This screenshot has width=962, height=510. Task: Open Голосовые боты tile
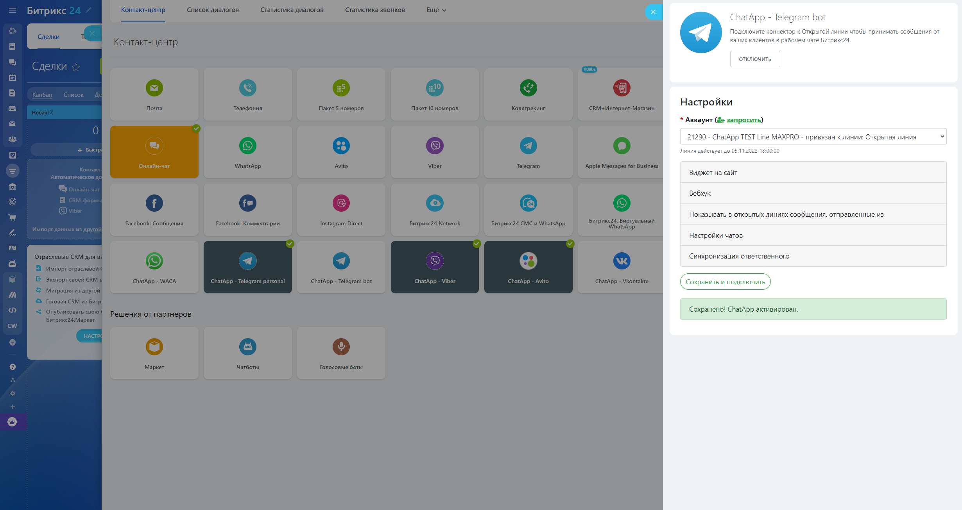point(341,353)
